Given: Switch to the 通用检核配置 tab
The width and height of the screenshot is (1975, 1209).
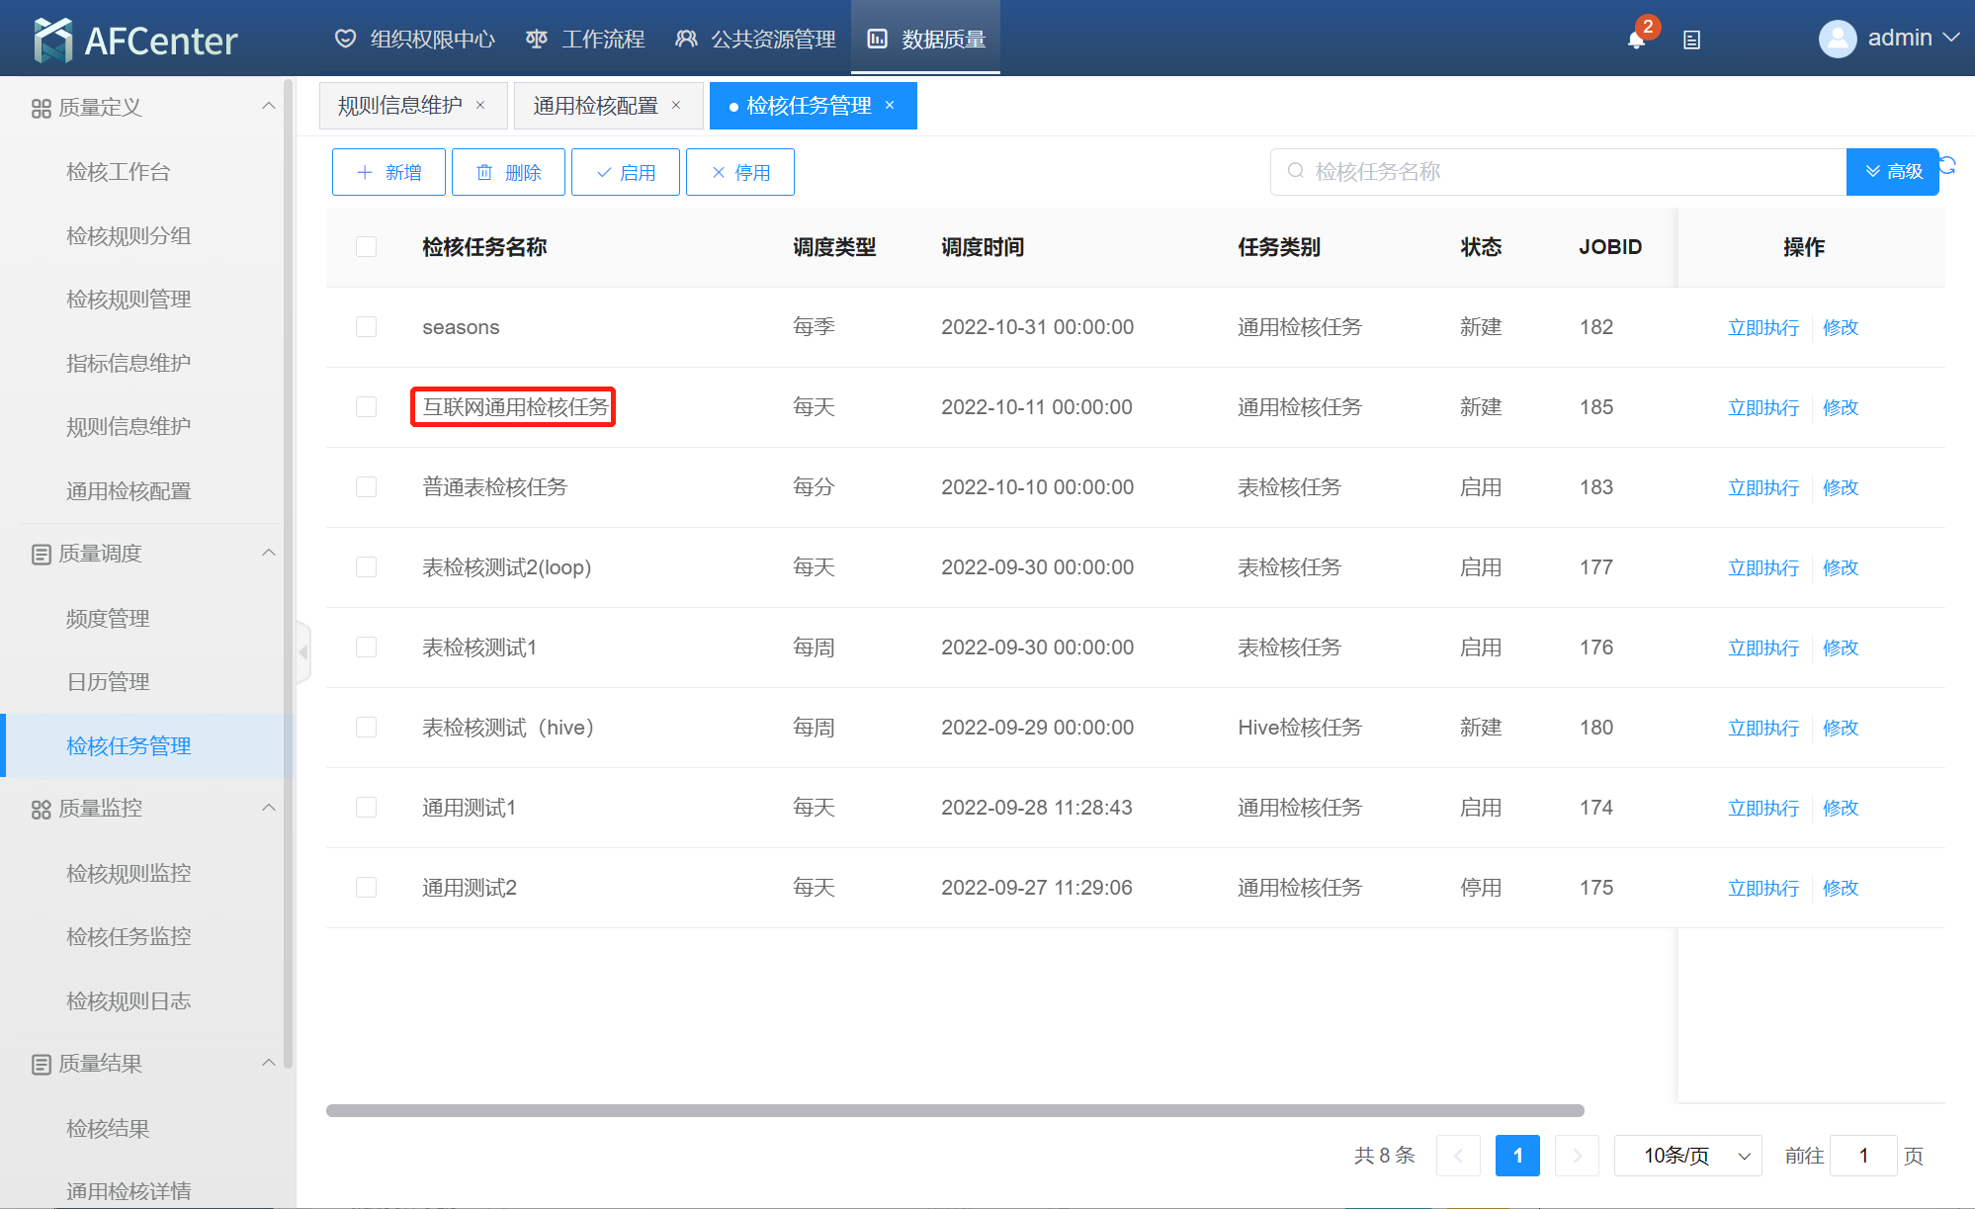Looking at the screenshot, I should (x=595, y=106).
